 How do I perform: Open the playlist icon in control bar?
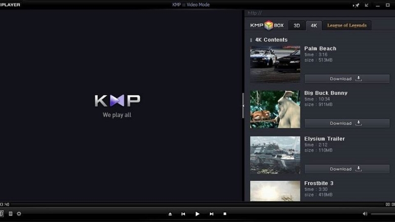pyautogui.click(x=10, y=214)
